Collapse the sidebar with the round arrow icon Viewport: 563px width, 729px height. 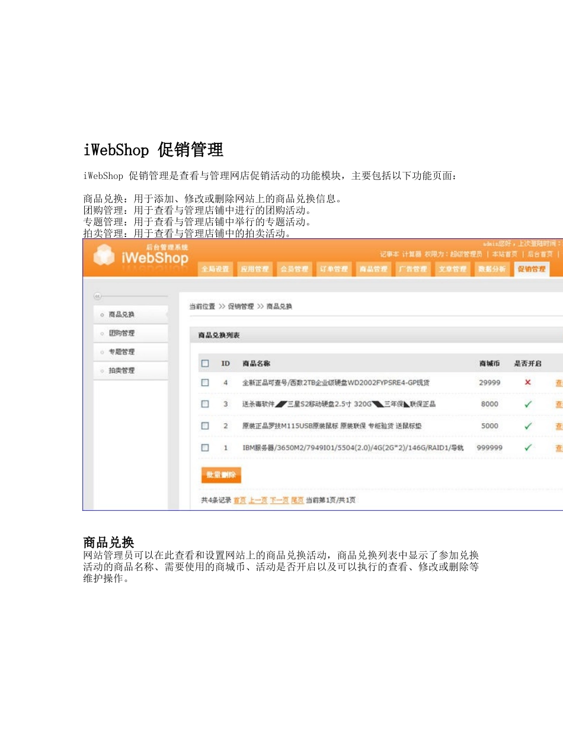pos(98,296)
